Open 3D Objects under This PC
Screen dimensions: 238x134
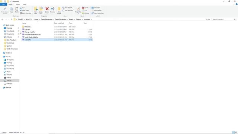10,60
